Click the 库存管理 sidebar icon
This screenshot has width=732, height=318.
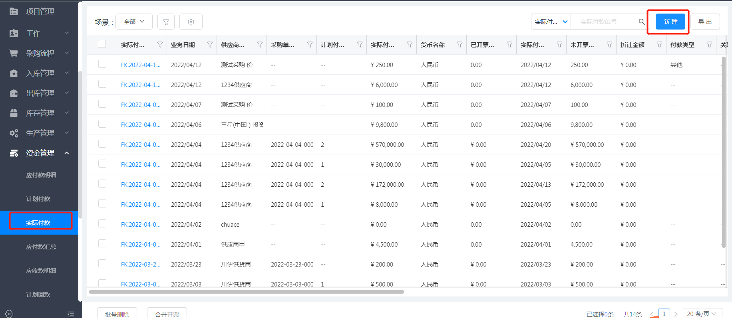14,113
